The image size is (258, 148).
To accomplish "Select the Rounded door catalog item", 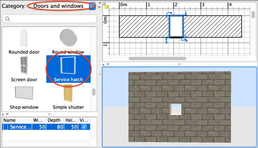I will [24, 41].
